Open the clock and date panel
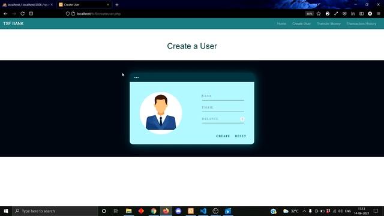 361,211
